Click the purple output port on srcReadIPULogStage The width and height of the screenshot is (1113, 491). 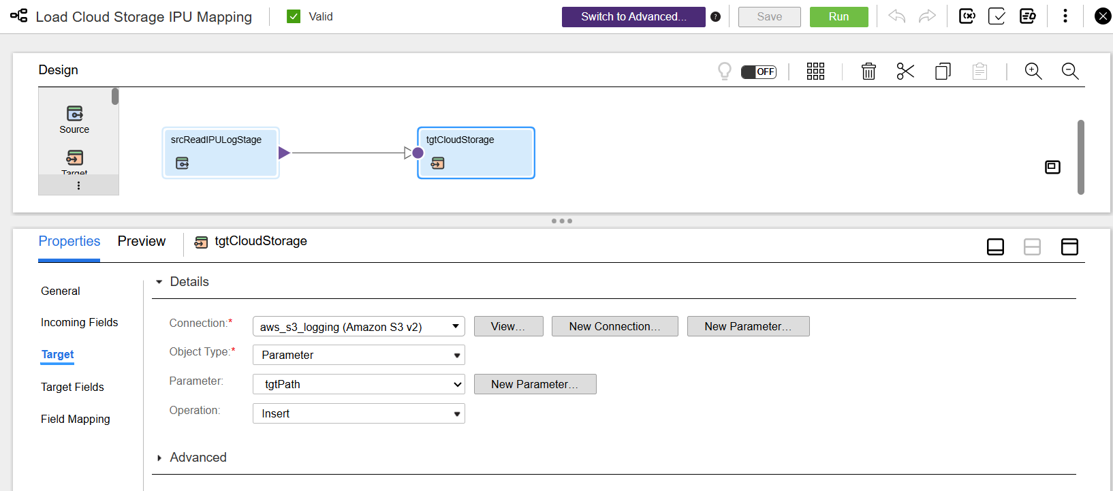pos(284,153)
